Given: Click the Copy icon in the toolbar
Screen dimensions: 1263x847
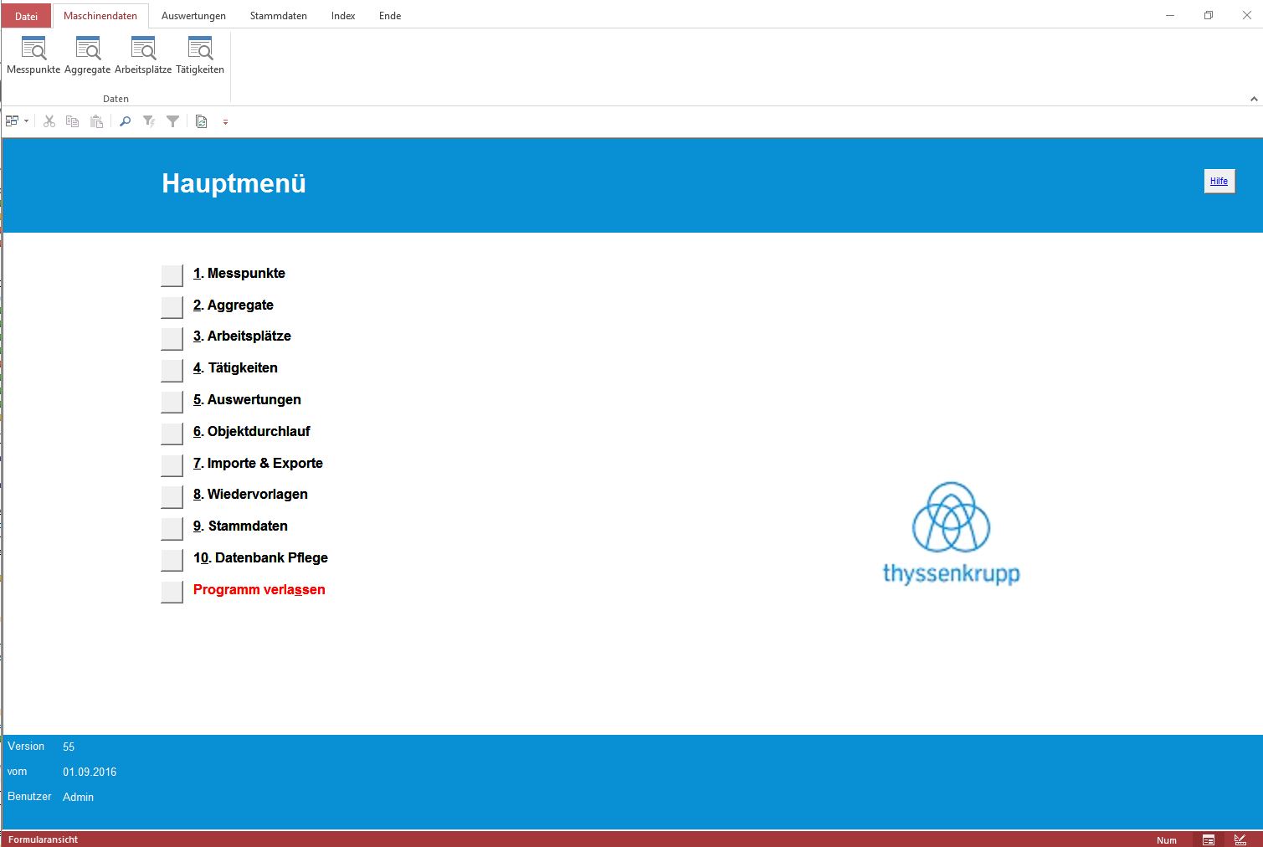Looking at the screenshot, I should (x=73, y=121).
